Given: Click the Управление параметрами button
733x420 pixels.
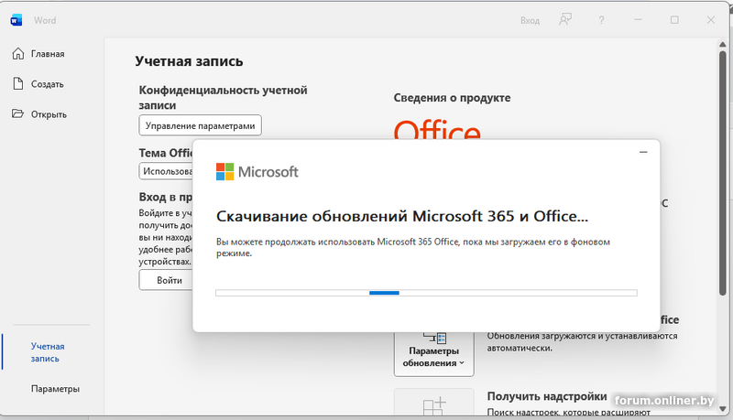Looking at the screenshot, I should point(200,125).
